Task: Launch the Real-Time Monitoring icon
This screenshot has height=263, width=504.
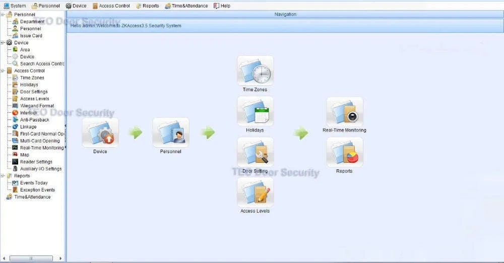Action: click(x=345, y=111)
